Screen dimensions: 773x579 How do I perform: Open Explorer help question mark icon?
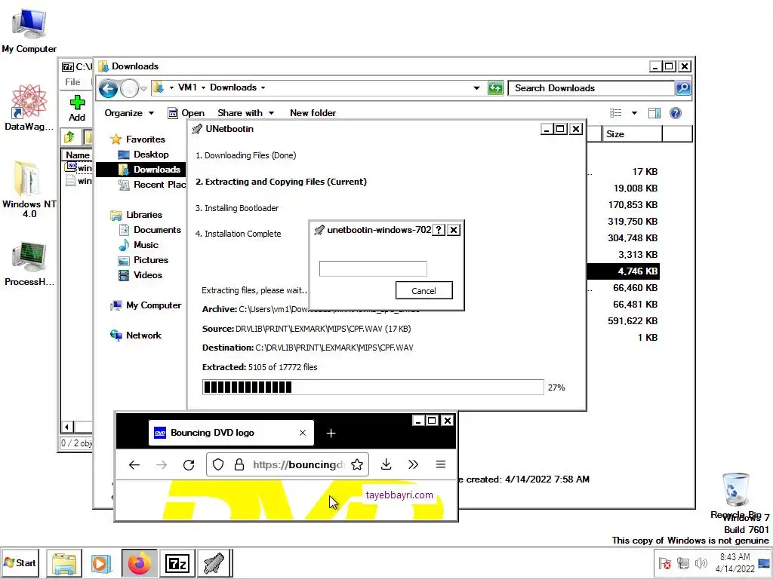676,113
